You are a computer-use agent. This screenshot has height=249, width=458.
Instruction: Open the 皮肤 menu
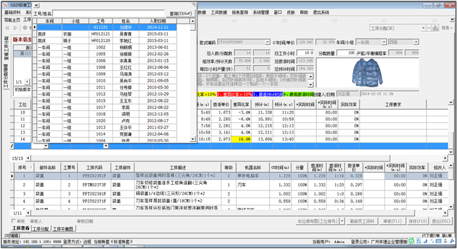[291, 12]
